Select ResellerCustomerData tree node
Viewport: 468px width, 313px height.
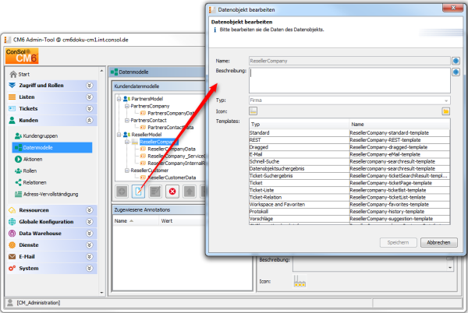[172, 178]
